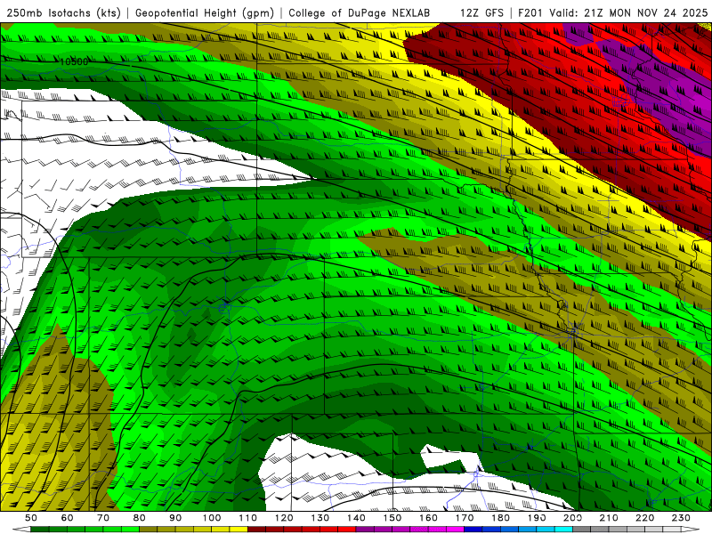Pick the dark gray swatch just above 200

tap(581, 529)
